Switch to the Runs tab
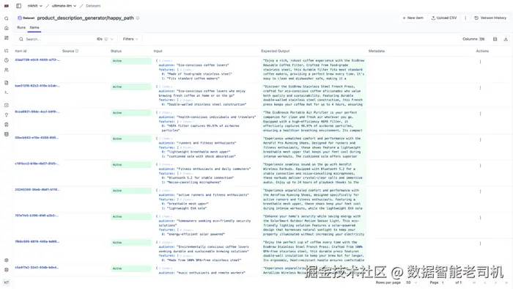 tap(21, 27)
